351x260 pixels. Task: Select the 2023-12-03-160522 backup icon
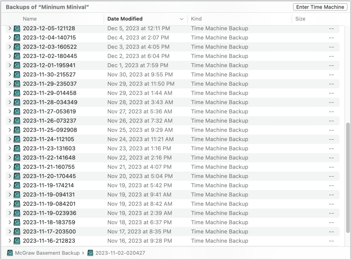point(17,47)
